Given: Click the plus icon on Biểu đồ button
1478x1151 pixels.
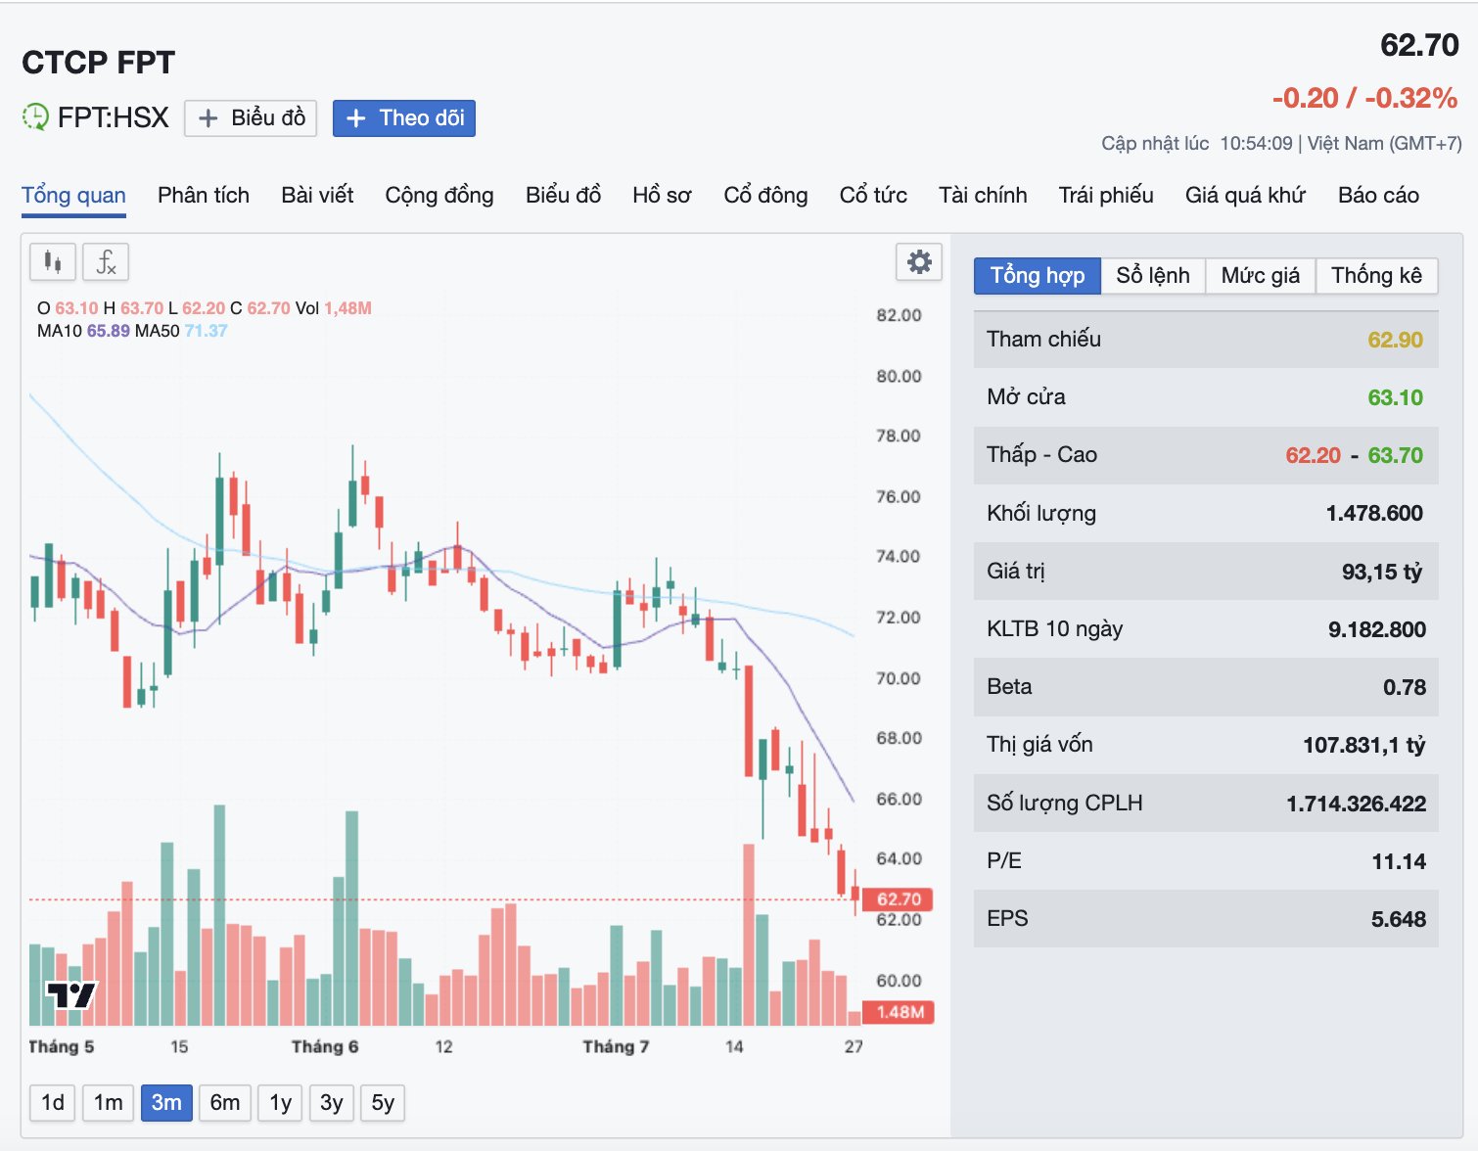Looking at the screenshot, I should (208, 118).
